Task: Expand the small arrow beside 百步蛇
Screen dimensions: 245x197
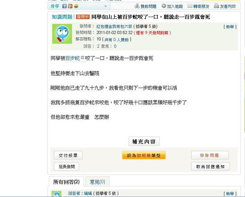Action: 83,58
